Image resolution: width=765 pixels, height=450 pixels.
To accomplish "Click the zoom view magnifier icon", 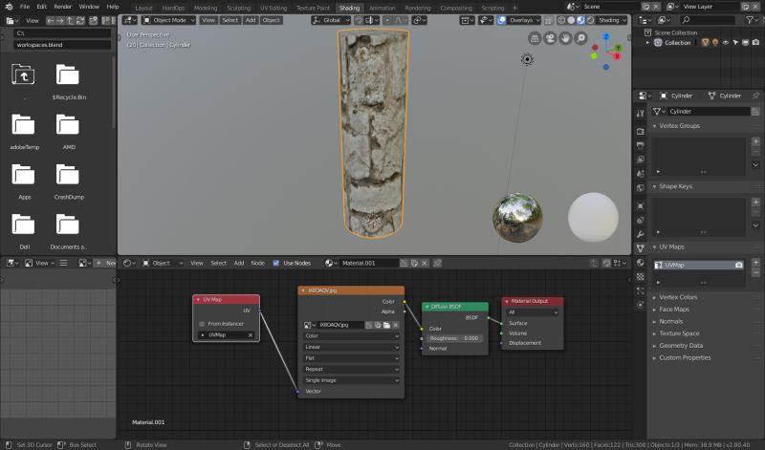I will pyautogui.click(x=580, y=38).
